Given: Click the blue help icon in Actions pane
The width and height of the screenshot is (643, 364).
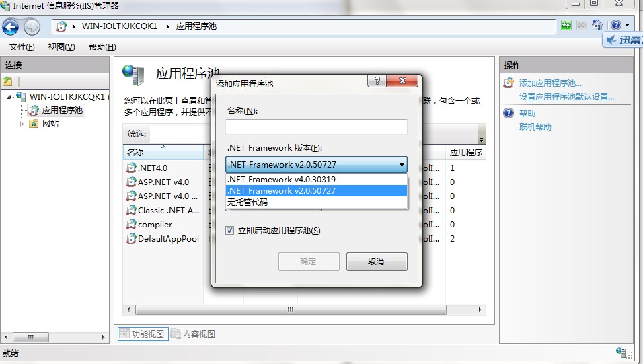Looking at the screenshot, I should [508, 113].
